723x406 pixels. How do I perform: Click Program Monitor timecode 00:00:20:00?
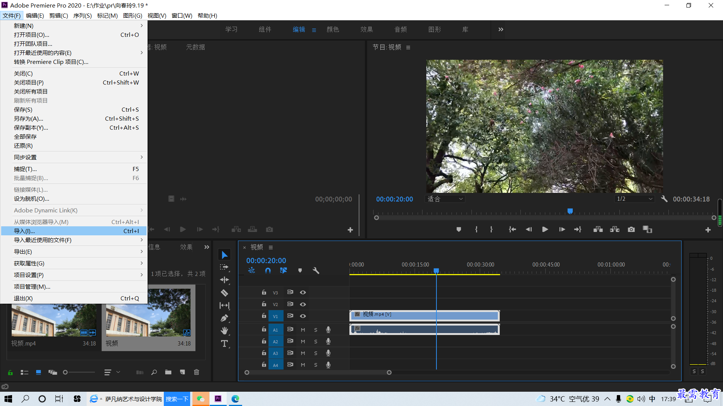[394, 199]
